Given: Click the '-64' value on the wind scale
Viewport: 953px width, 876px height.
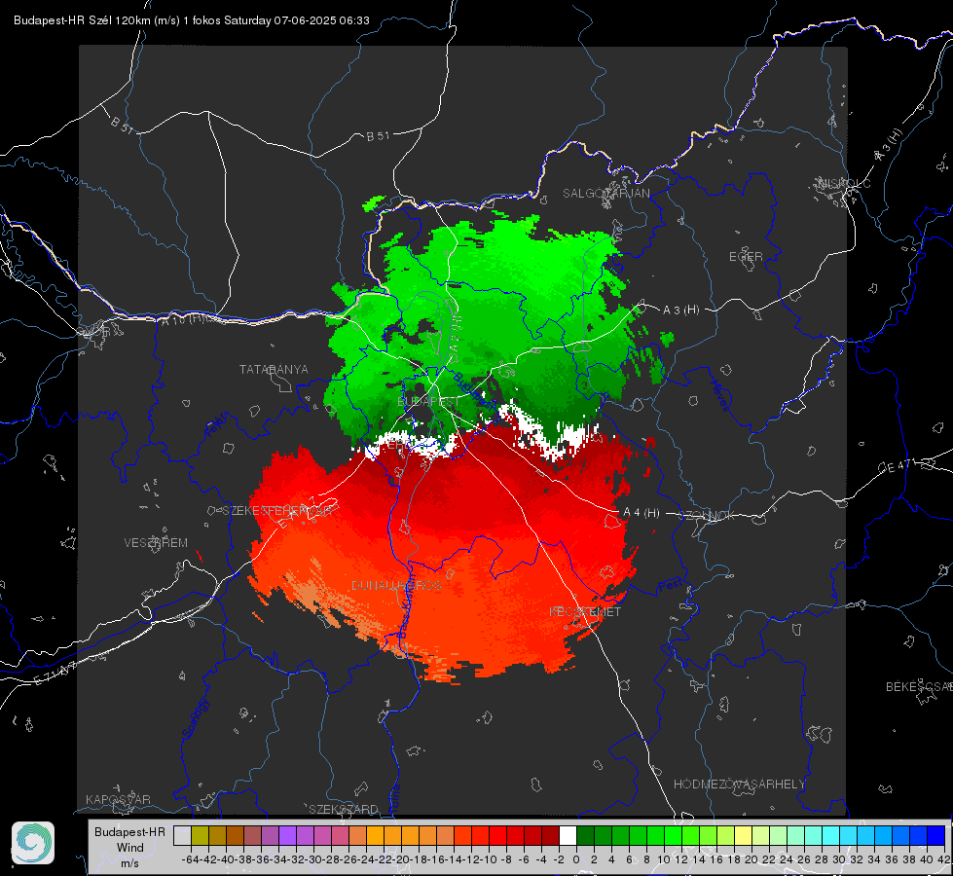Looking at the screenshot, I should 190,859.
